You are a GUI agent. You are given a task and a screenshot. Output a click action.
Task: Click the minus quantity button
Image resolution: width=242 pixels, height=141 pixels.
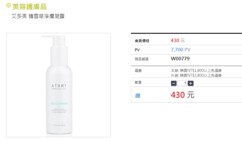pyautogui.click(x=174, y=83)
